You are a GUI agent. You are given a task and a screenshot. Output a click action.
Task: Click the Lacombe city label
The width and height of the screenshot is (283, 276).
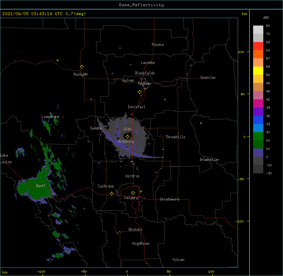click(x=148, y=63)
